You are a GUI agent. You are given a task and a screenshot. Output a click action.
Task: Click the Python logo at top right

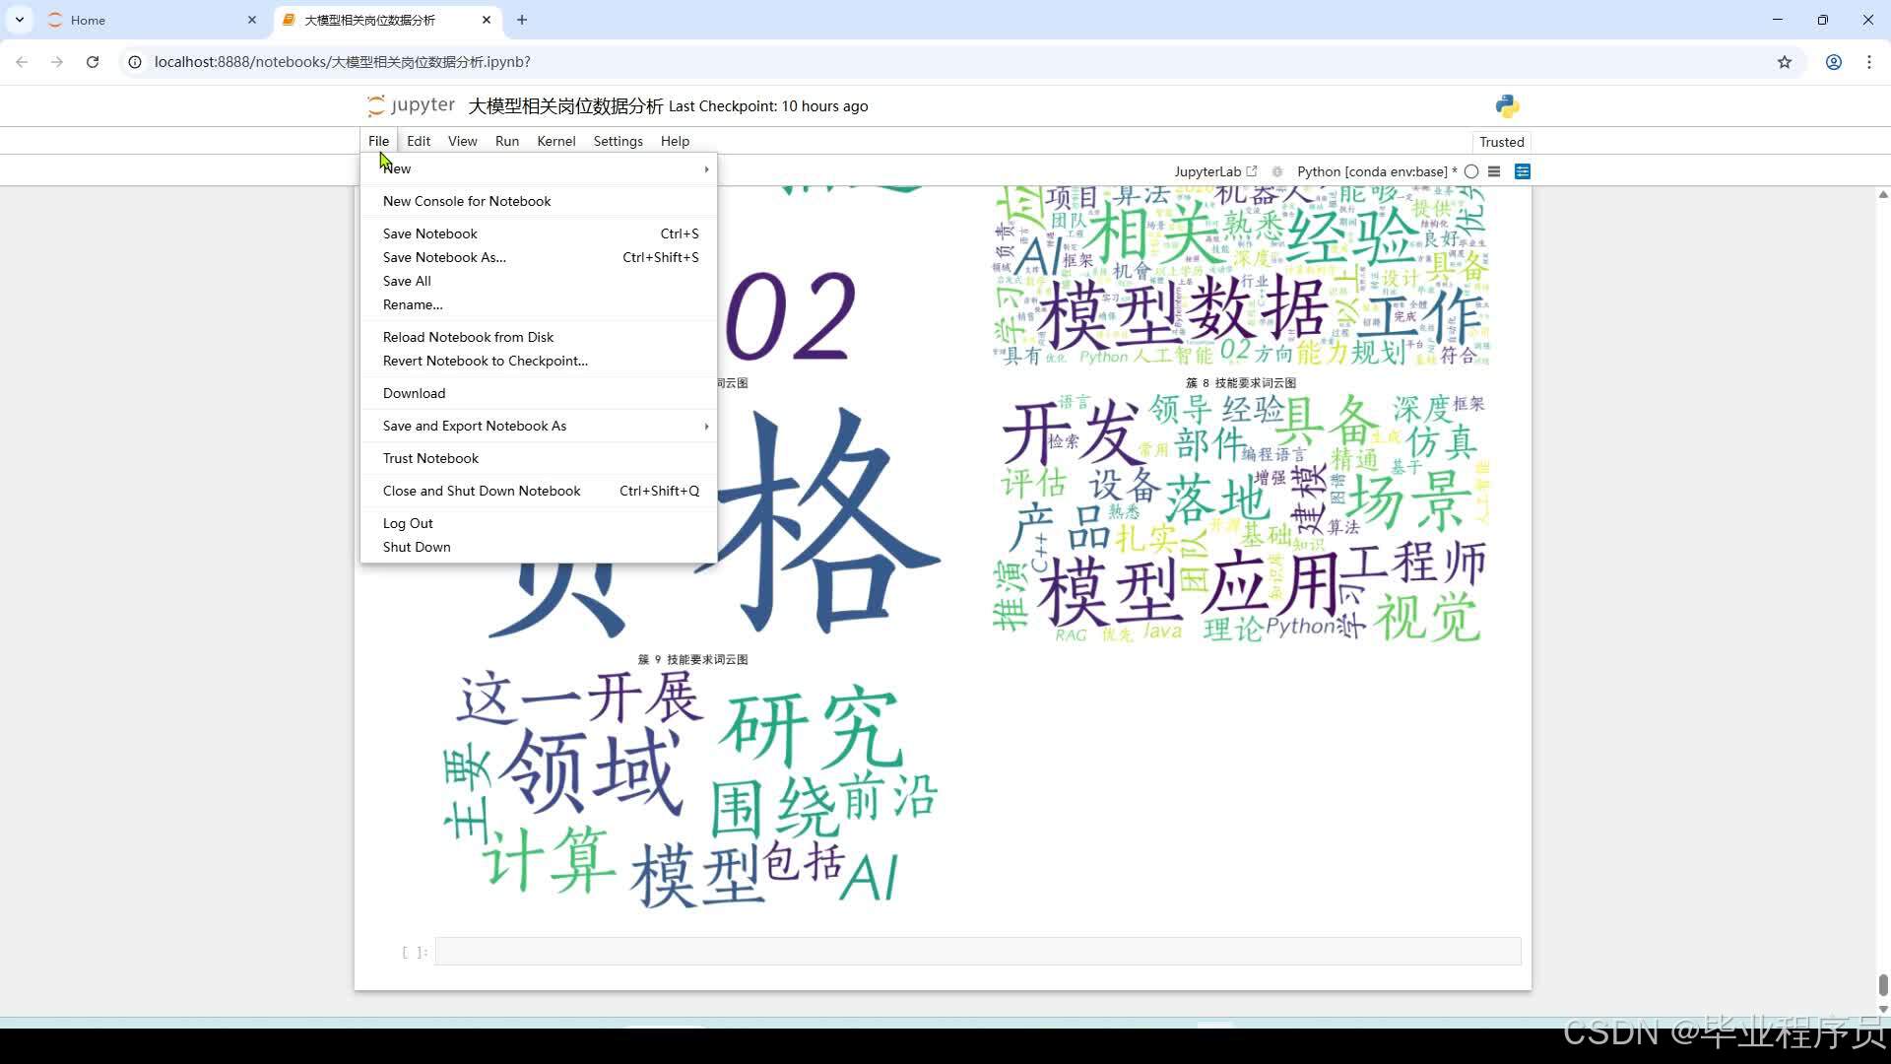pyautogui.click(x=1507, y=105)
